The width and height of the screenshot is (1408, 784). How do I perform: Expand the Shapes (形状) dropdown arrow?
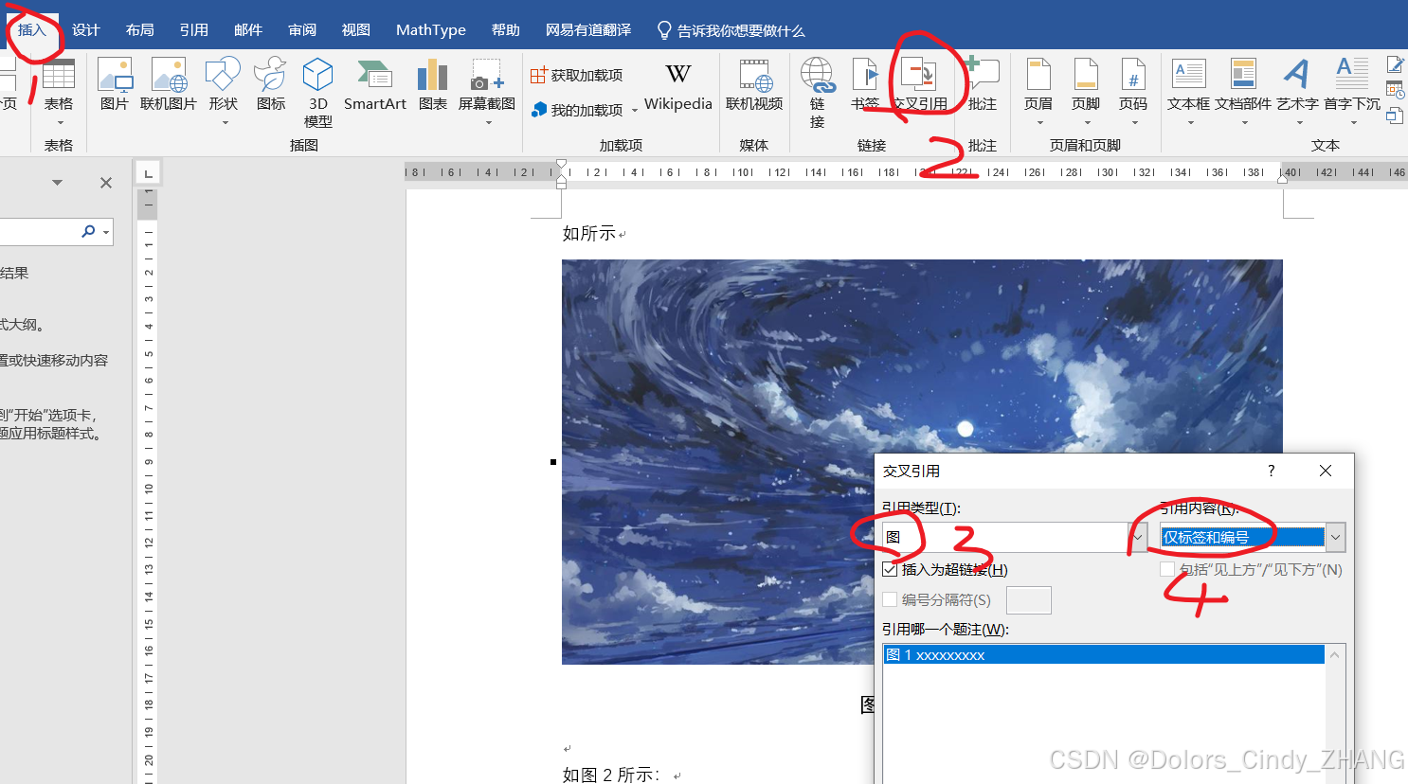tap(225, 123)
